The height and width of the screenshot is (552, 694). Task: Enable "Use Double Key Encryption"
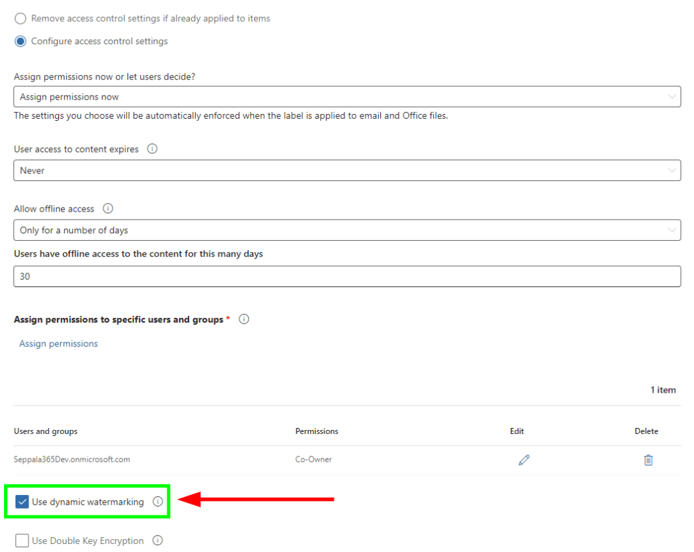tap(22, 540)
